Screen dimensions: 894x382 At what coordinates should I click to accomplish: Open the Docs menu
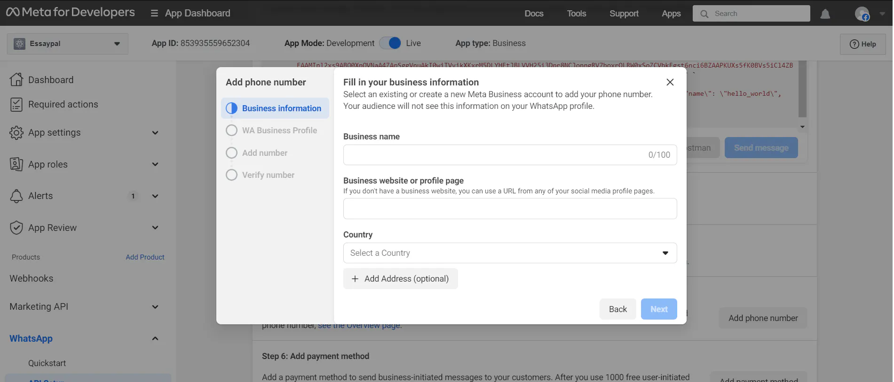point(534,14)
